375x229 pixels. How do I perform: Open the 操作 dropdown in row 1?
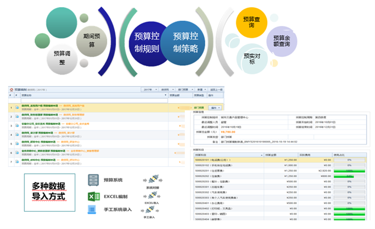coord(215,108)
